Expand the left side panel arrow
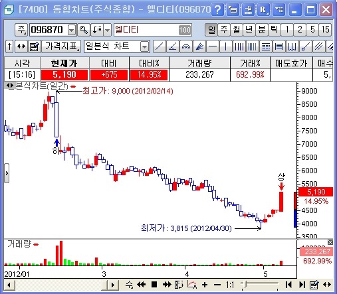Image resolution: width=337 pixels, height=294 pixels. pos(7,173)
